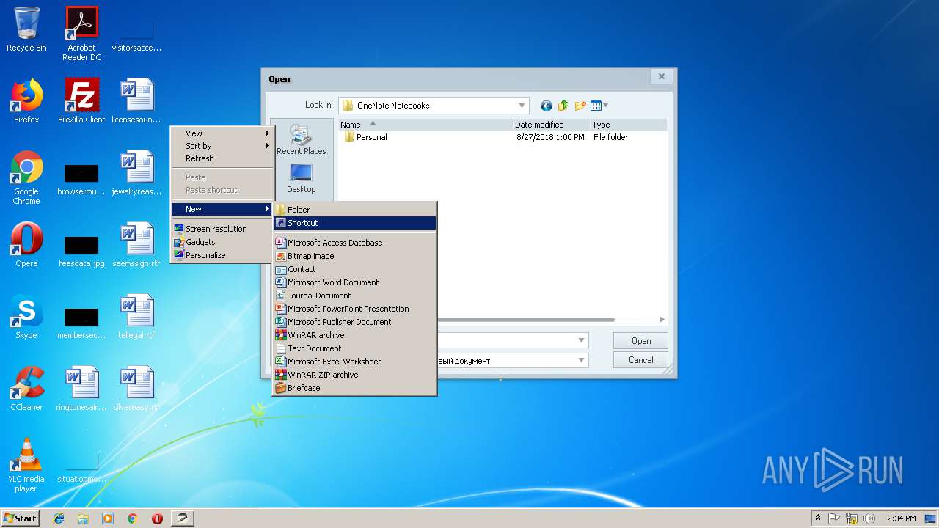Open the Sort by submenu
Image resolution: width=939 pixels, height=528 pixels.
click(x=222, y=146)
